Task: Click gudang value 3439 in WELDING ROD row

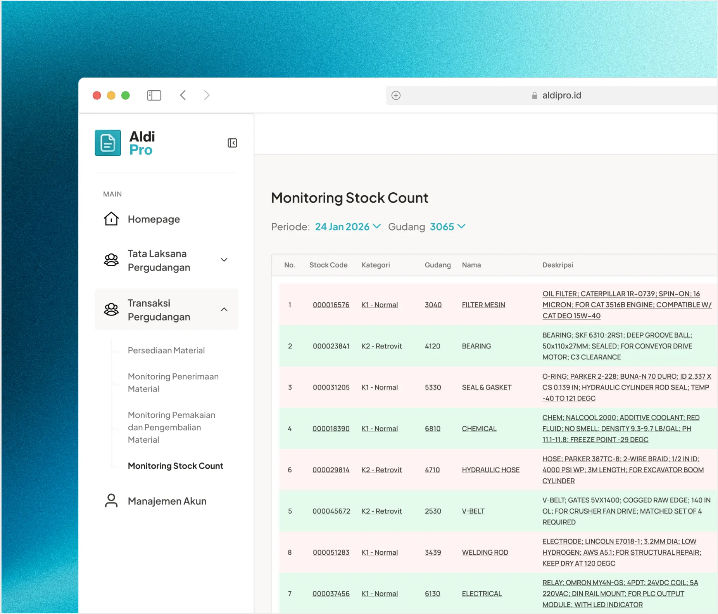Action: [x=433, y=553]
